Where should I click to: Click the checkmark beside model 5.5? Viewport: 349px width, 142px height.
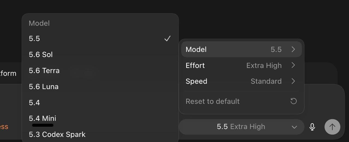tap(167, 39)
